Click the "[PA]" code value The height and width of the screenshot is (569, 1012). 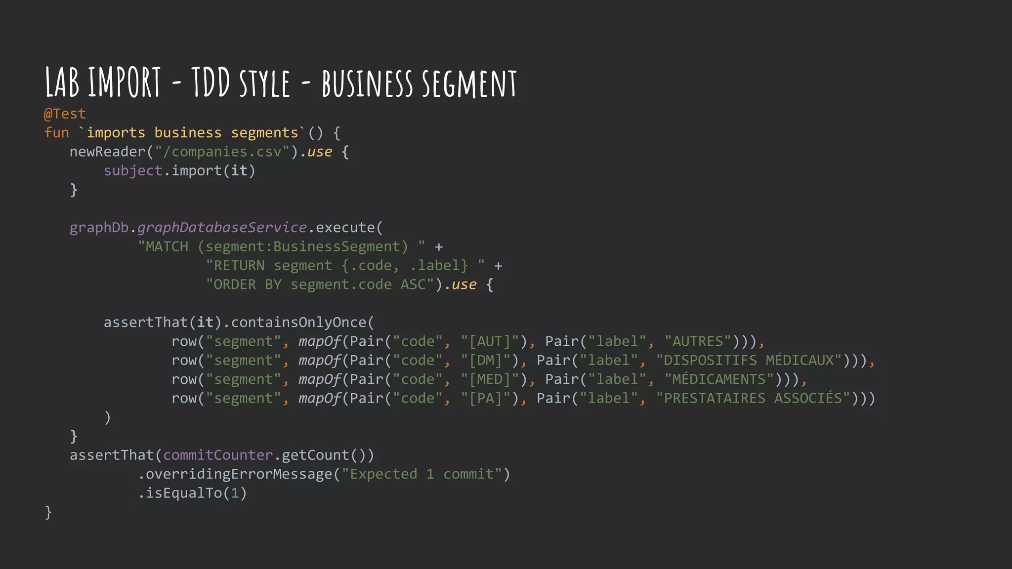pyautogui.click(x=486, y=399)
